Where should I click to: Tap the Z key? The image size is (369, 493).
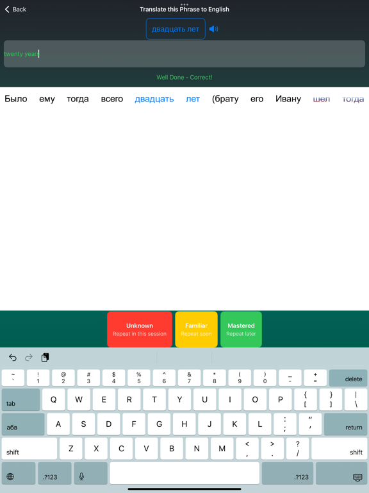[x=71, y=449]
